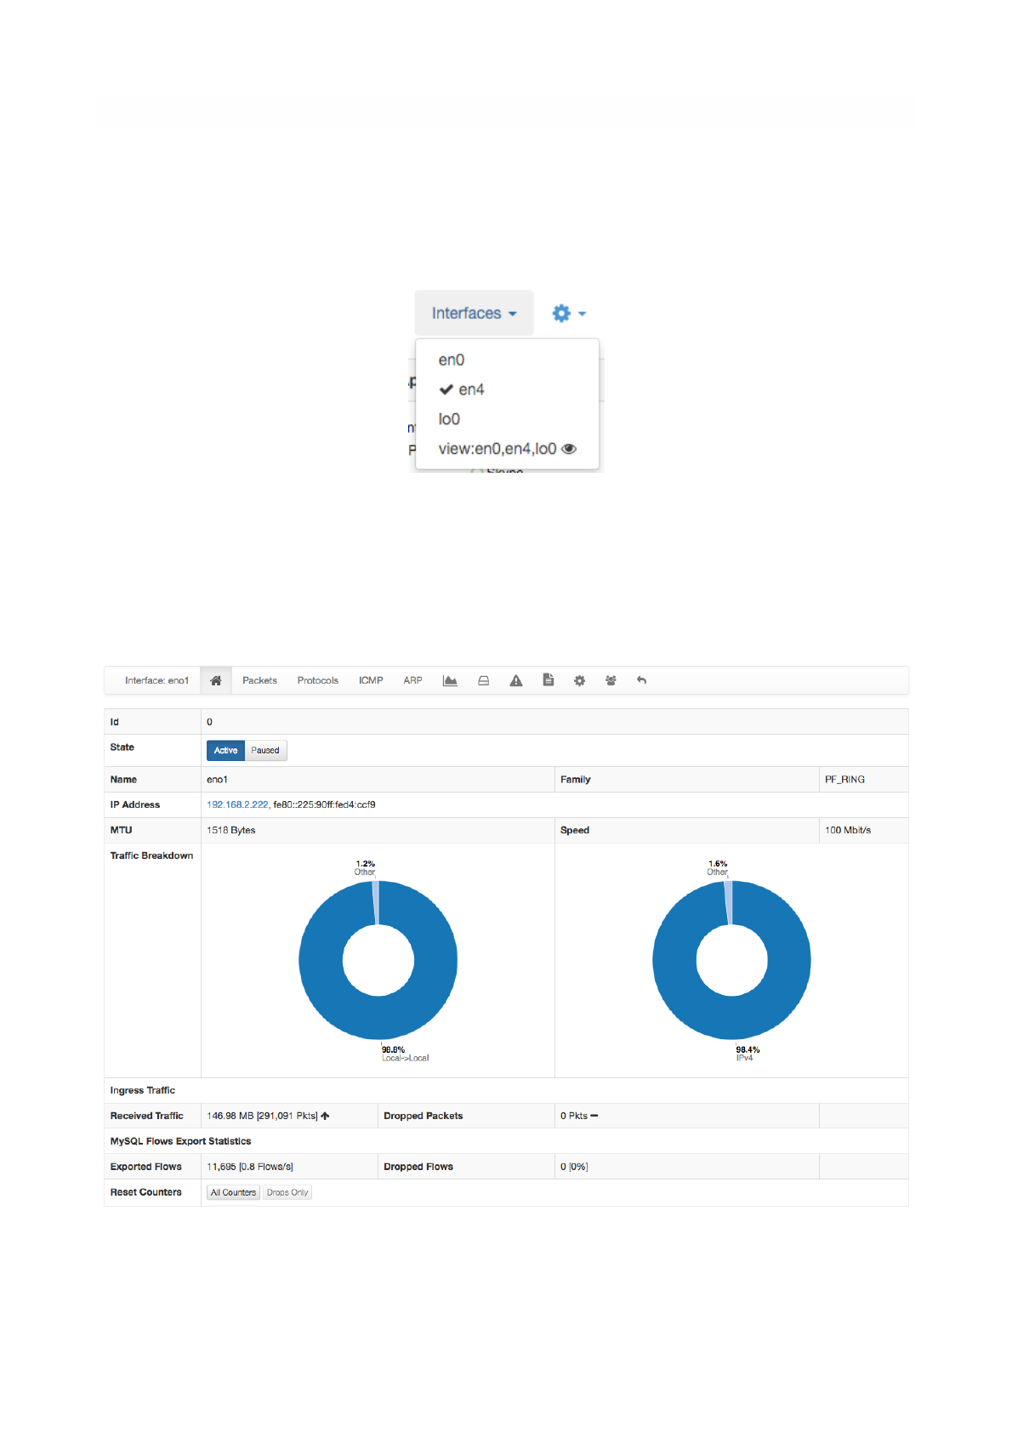Open the interface settings cog tab
The image size is (1012, 1432).
(579, 680)
